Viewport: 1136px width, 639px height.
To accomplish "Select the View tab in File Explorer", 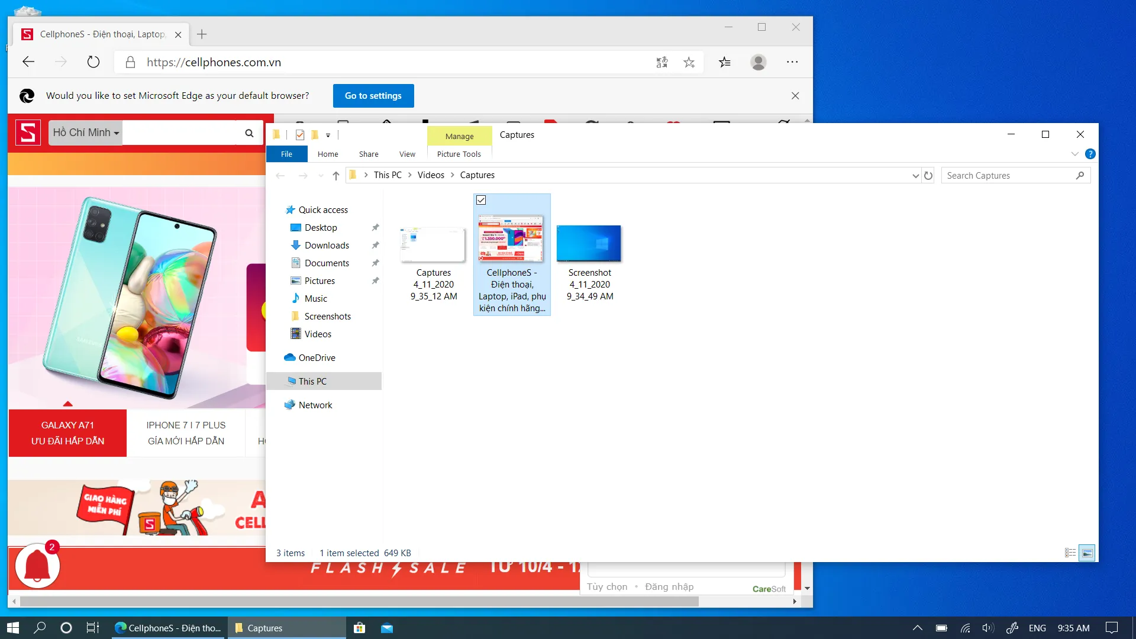I will pos(406,154).
